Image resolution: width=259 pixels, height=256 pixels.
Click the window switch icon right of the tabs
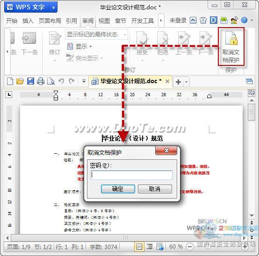[249, 81]
